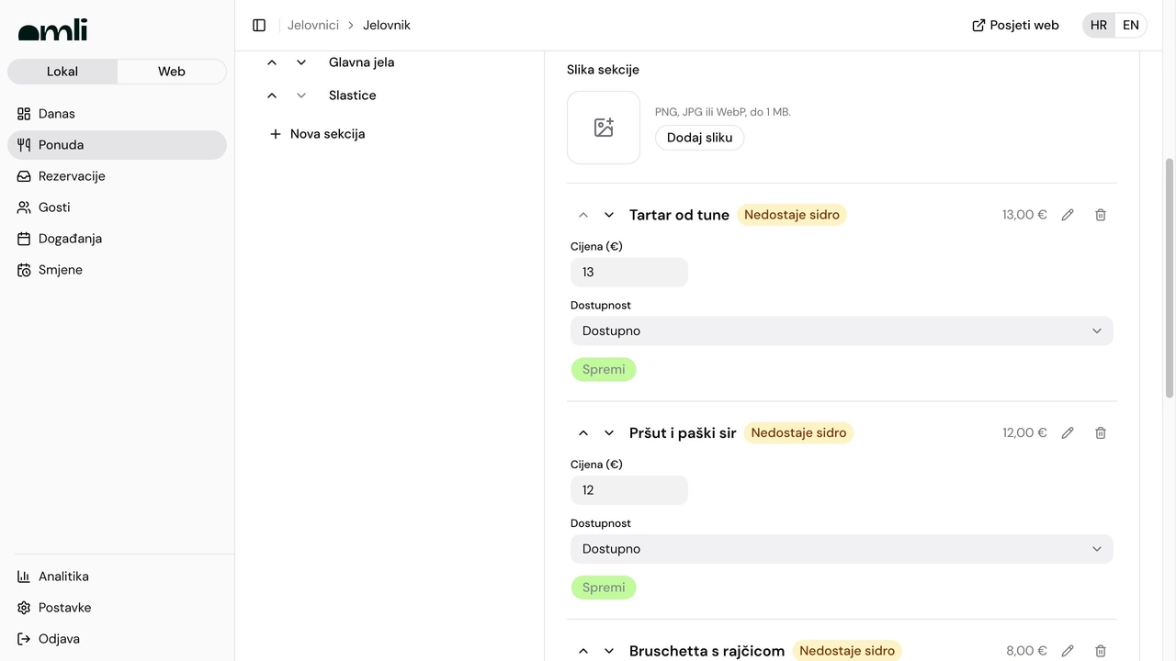Move Glavna jela section down
The height and width of the screenshot is (661, 1176).
point(301,62)
